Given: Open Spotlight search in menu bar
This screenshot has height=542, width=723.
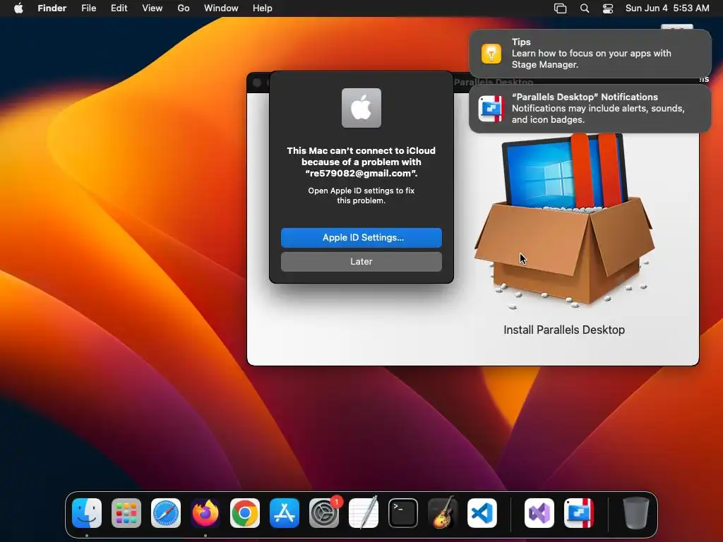Looking at the screenshot, I should pos(584,8).
